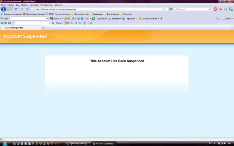Click Google toolbar Поиск button

coord(55,19)
